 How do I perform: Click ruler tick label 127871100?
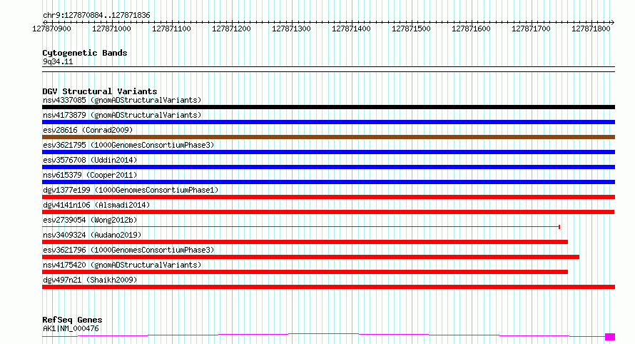(x=171, y=29)
